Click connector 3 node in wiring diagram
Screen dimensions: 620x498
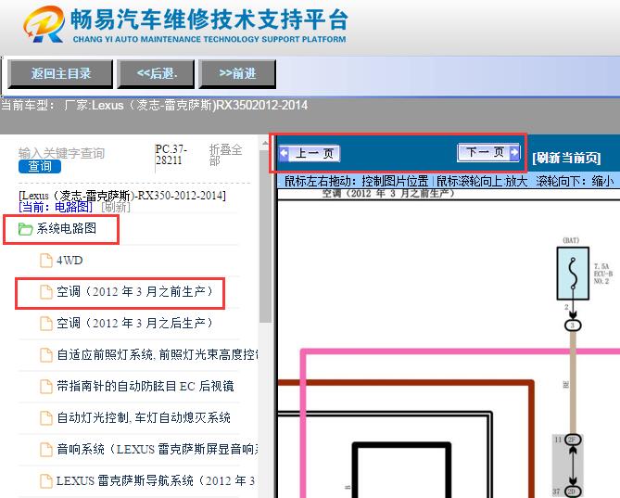pos(573,326)
